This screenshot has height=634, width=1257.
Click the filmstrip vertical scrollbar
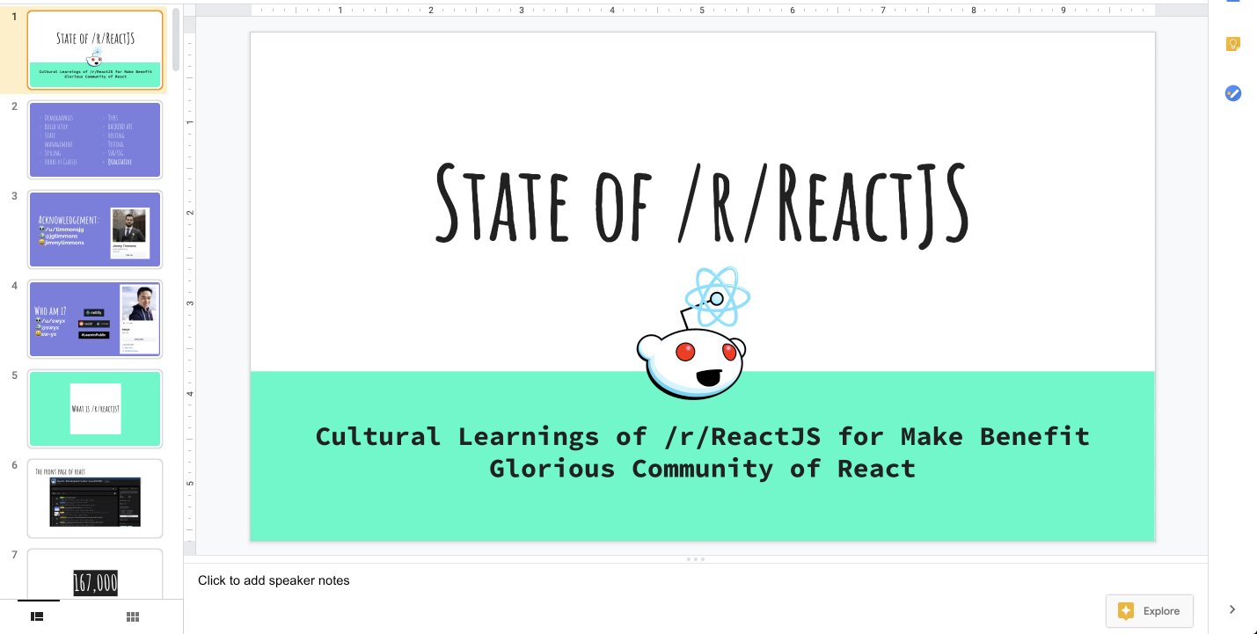176,41
